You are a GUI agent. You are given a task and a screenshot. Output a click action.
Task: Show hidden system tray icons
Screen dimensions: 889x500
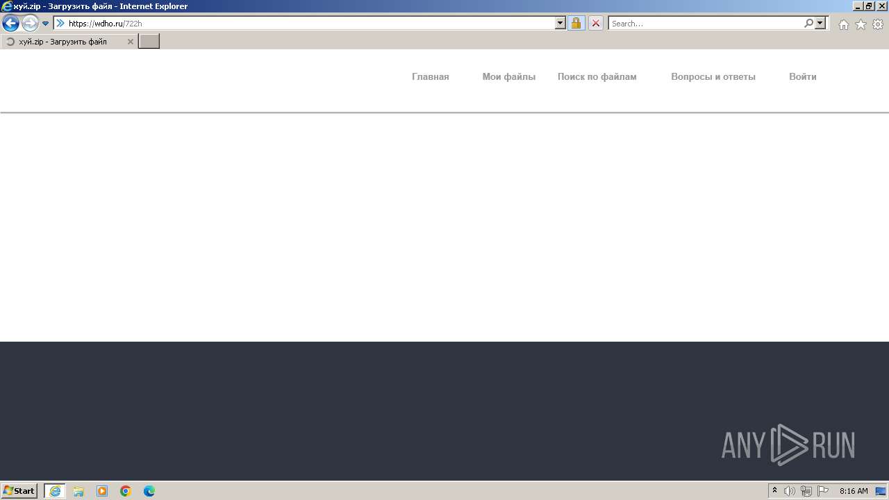coord(775,491)
